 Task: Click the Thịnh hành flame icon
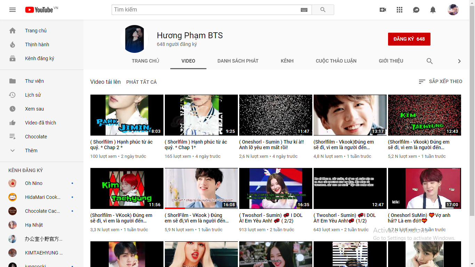click(x=13, y=44)
